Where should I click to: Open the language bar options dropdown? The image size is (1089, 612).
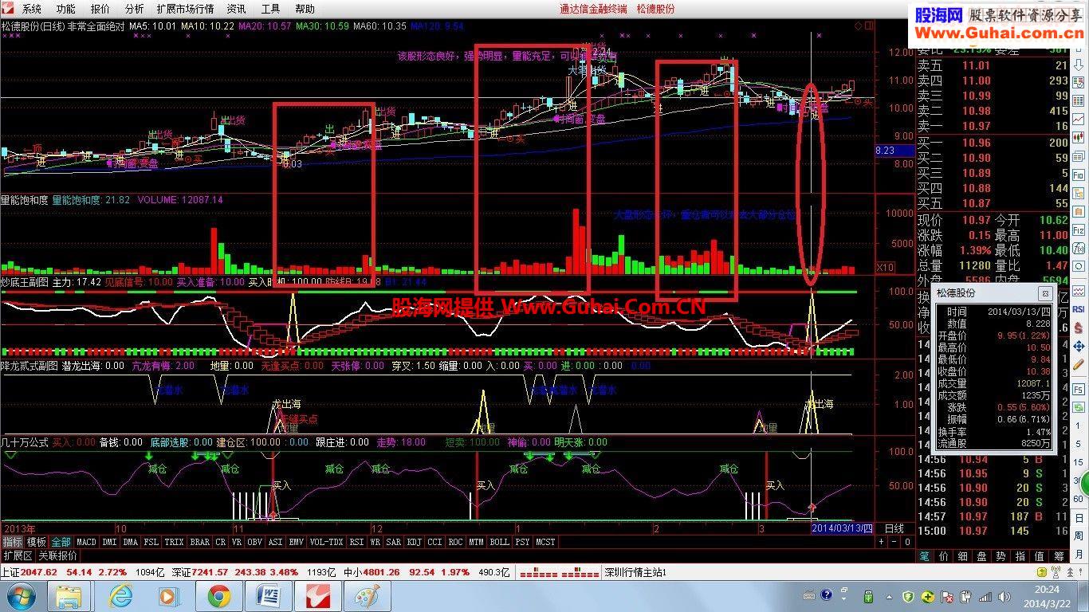pos(843,598)
